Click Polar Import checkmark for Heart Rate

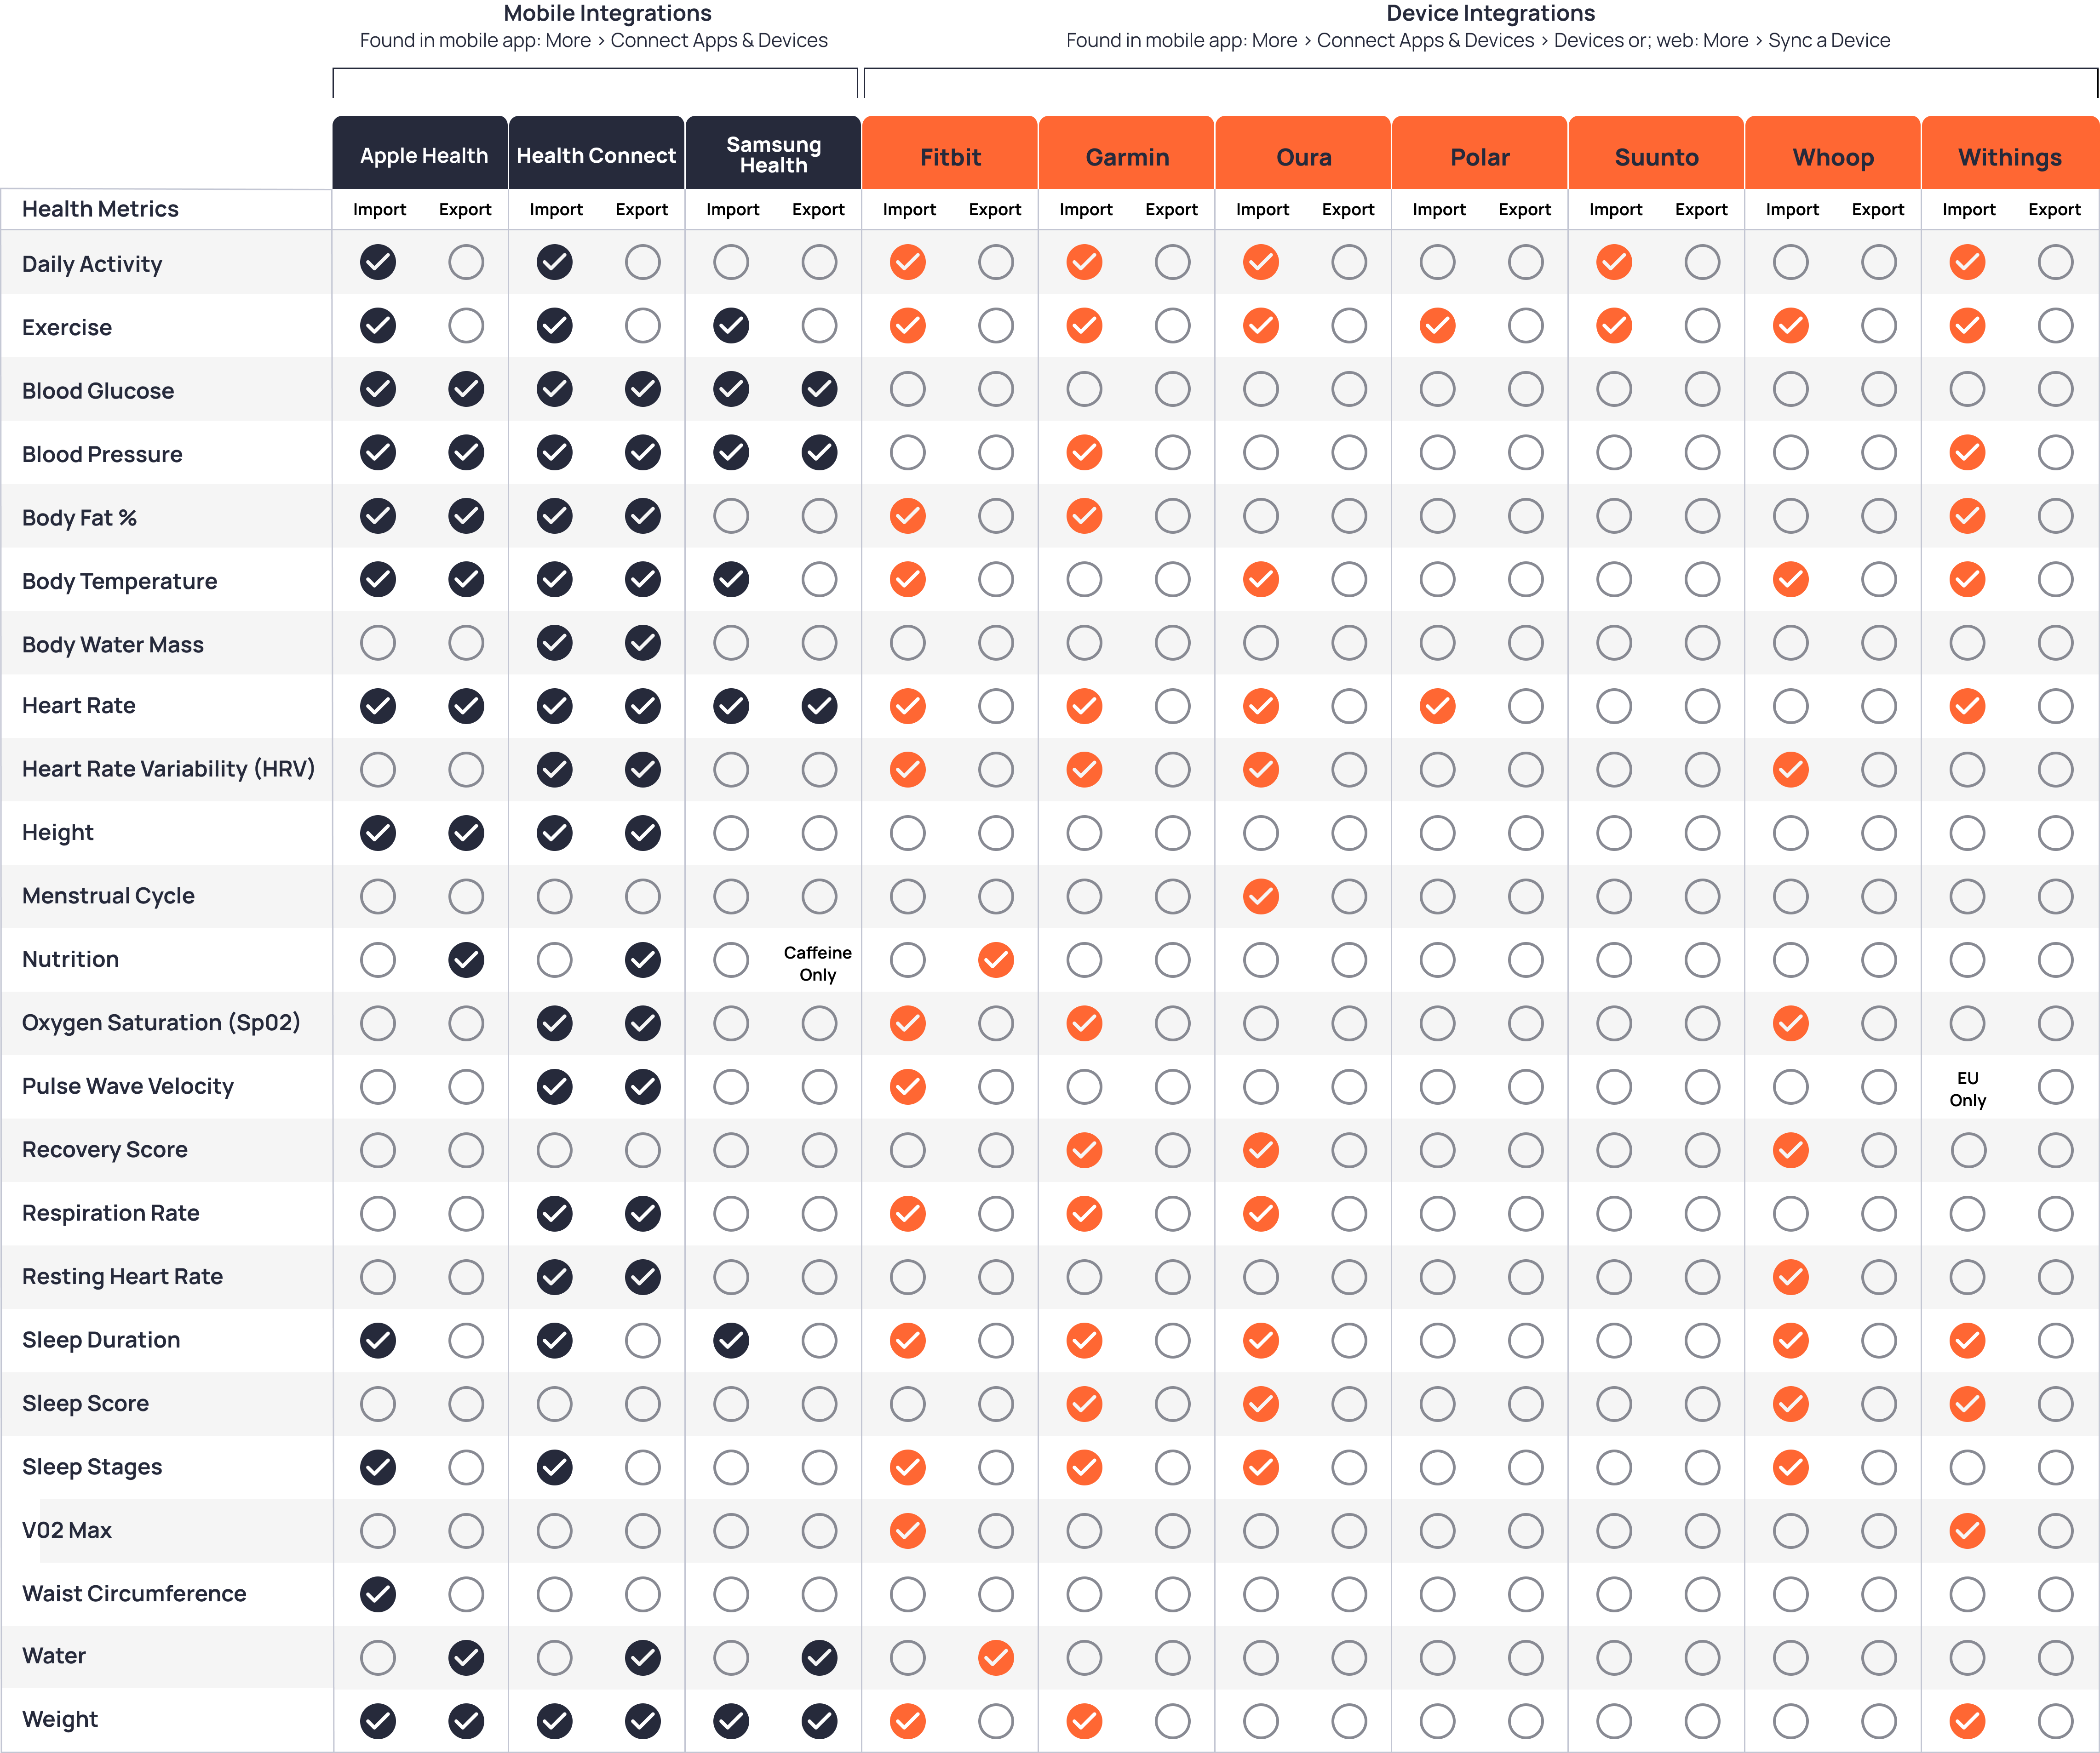[x=1437, y=707]
